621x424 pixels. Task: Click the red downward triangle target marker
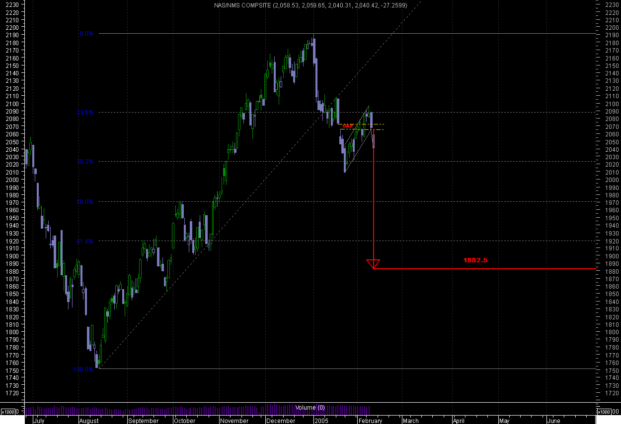(x=374, y=264)
